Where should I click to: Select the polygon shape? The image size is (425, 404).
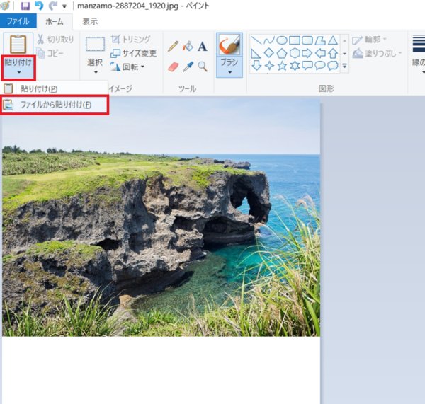320,40
